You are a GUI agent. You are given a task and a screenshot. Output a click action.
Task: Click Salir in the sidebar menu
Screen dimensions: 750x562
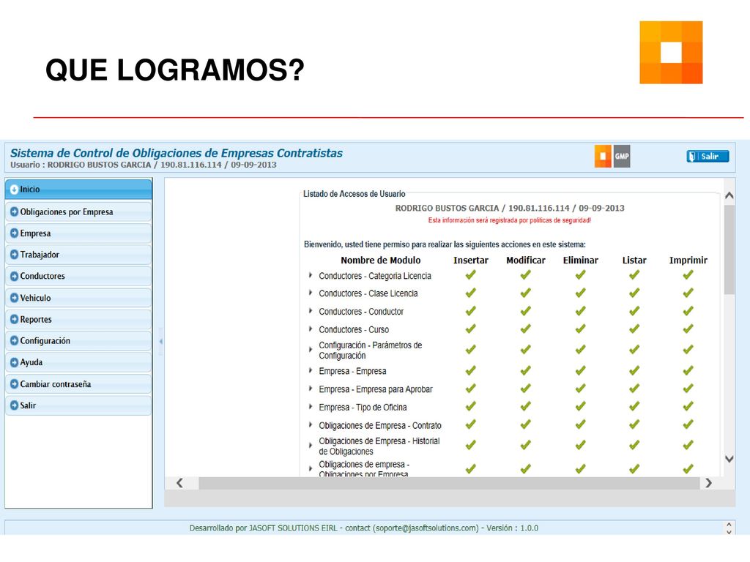78,405
